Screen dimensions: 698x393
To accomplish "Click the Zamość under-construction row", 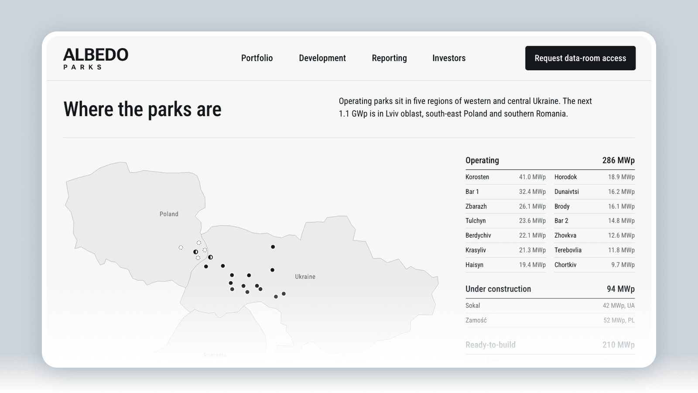I will click(x=550, y=320).
